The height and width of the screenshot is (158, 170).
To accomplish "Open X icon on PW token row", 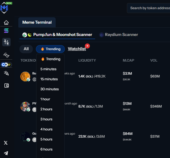I will pos(34,110).
